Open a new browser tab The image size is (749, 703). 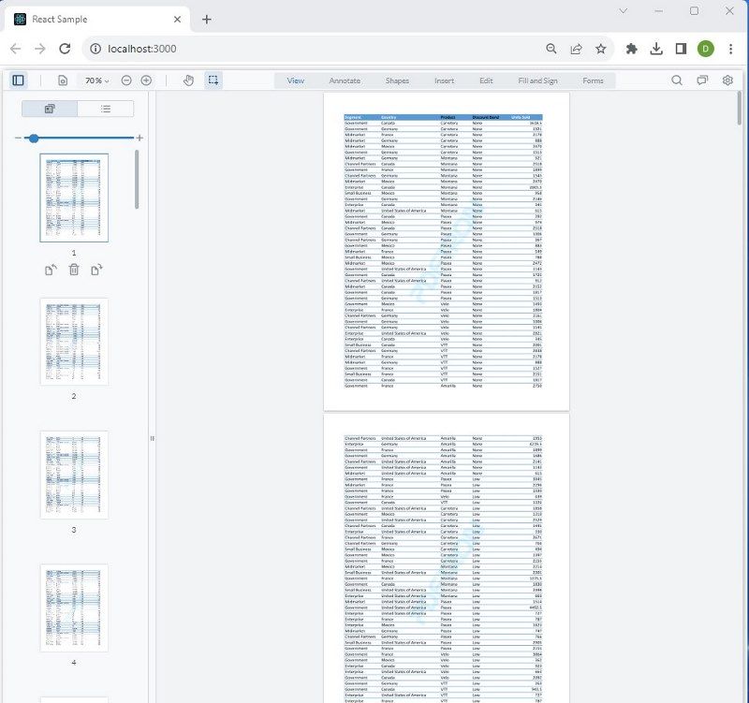click(x=206, y=19)
